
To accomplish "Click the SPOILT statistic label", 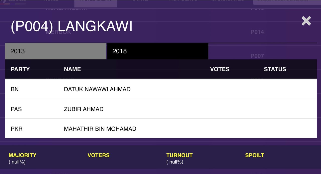I will tap(255, 155).
